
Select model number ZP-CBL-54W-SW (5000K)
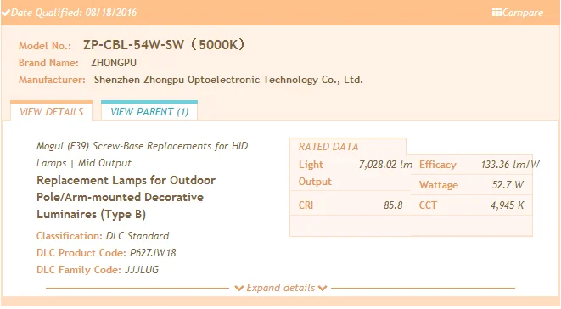164,45
